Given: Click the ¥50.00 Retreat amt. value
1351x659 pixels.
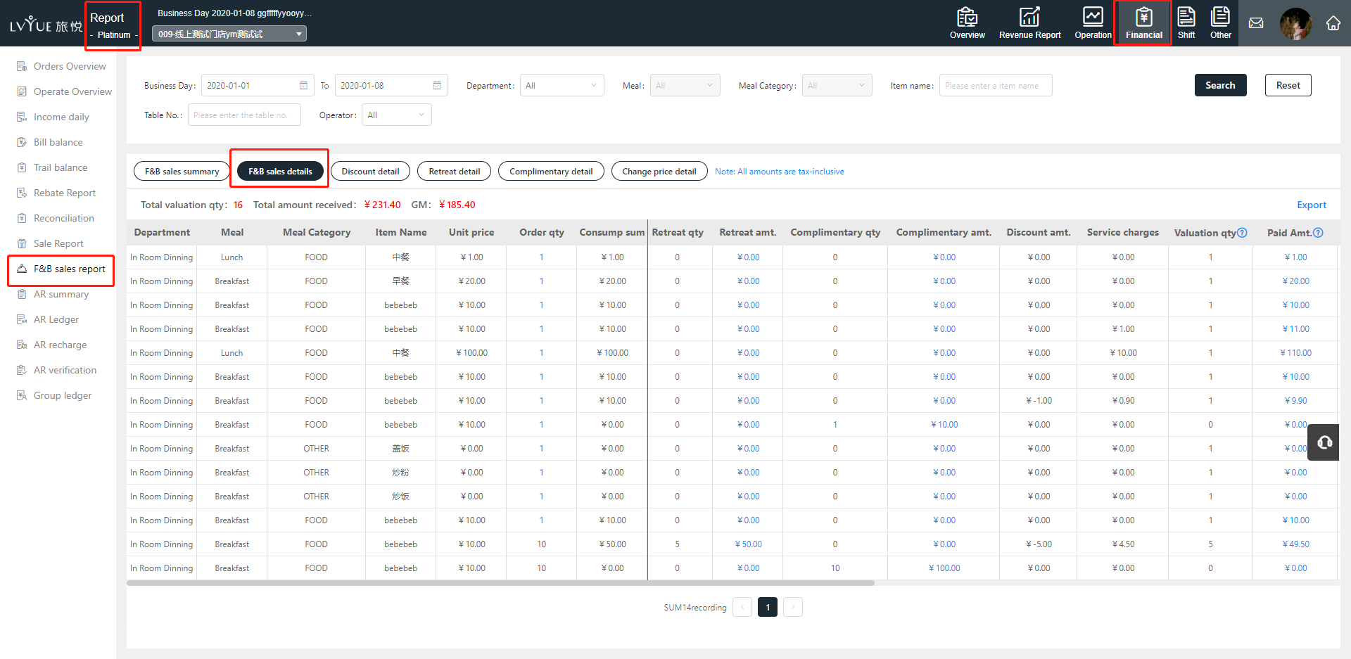Looking at the screenshot, I should (x=748, y=544).
